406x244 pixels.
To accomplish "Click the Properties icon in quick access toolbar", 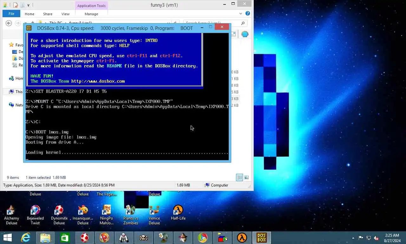I will click(x=15, y=5).
